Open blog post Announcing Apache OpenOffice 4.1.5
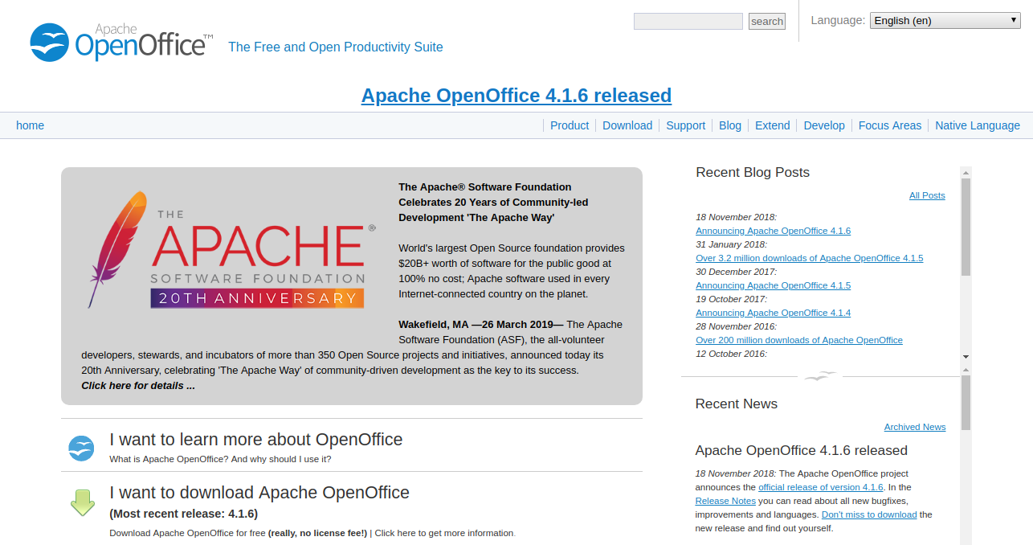 774,285
